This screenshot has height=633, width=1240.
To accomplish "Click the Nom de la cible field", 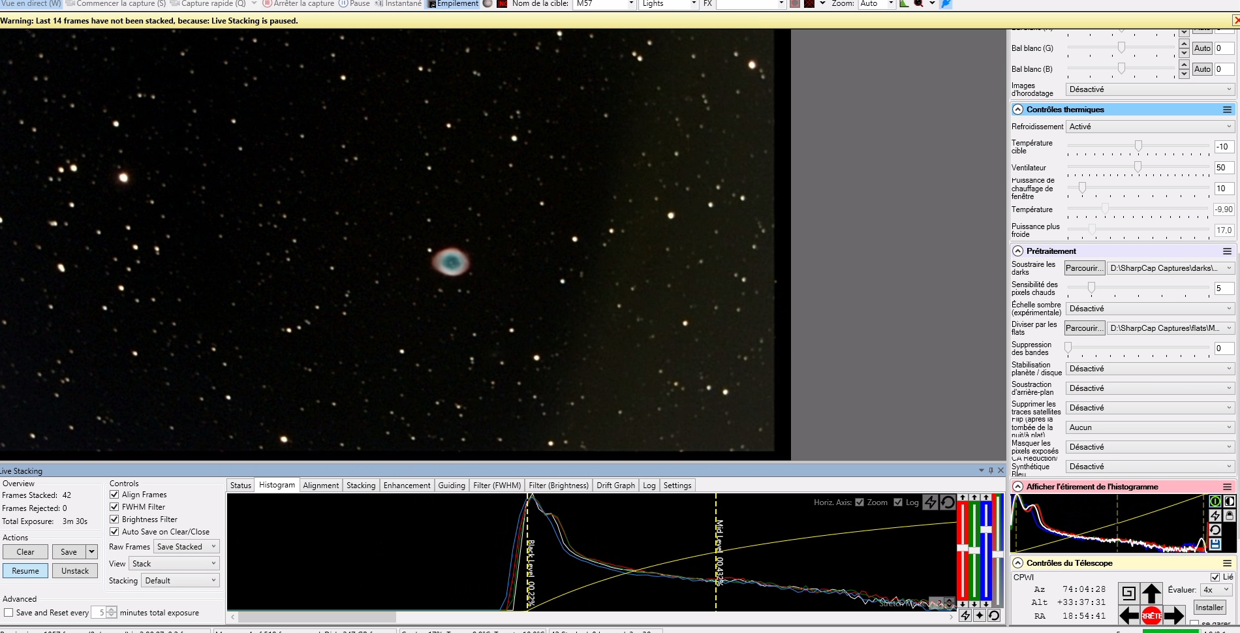I will pos(605,4).
